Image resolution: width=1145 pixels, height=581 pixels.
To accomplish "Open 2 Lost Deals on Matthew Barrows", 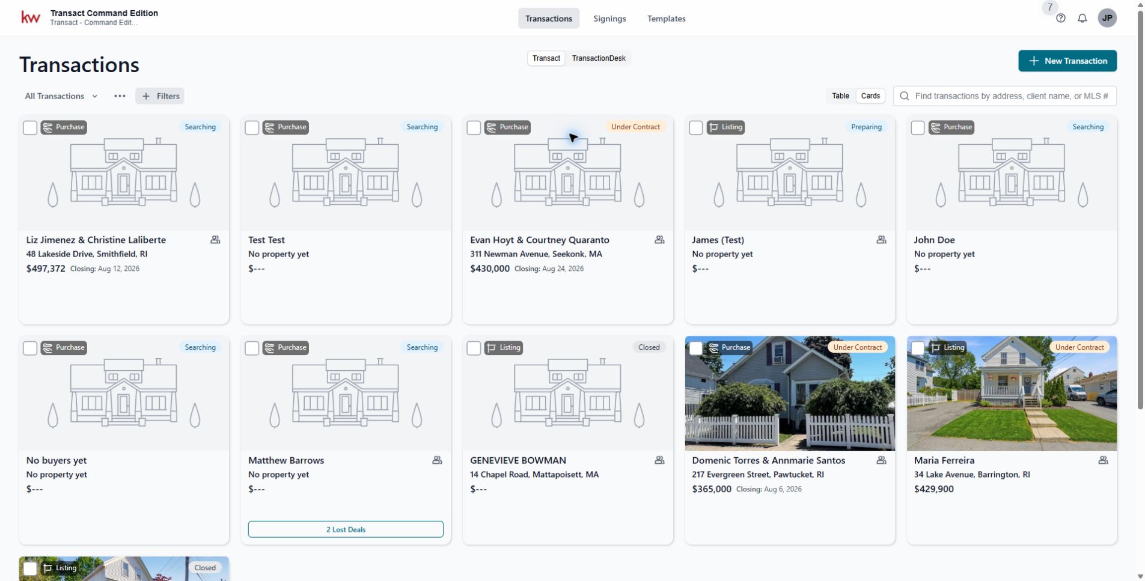I will point(346,529).
